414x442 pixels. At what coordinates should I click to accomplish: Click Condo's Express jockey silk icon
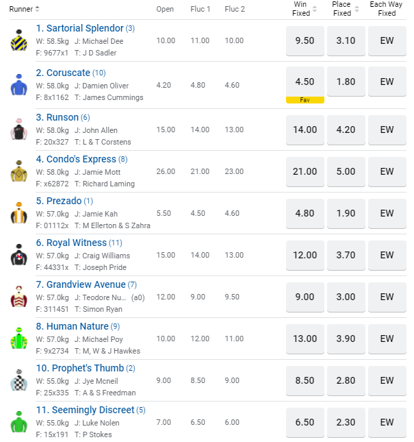point(18,171)
